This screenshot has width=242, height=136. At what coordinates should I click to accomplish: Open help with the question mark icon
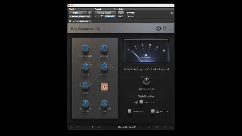tap(171, 127)
